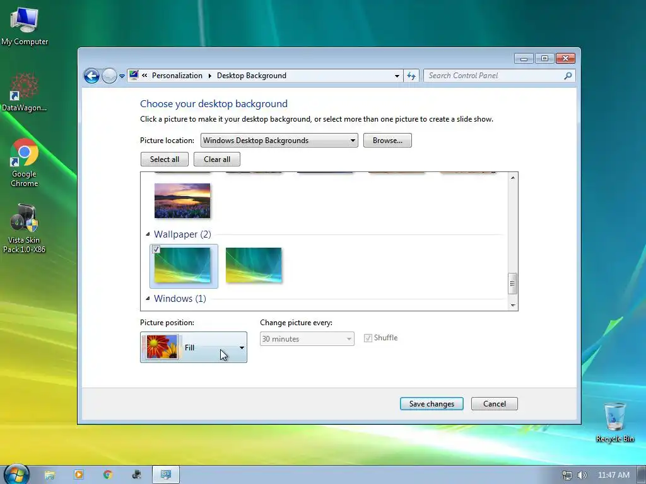Click the skin pack taskbar icon
Image resolution: width=646 pixels, height=484 pixels.
coord(137,475)
